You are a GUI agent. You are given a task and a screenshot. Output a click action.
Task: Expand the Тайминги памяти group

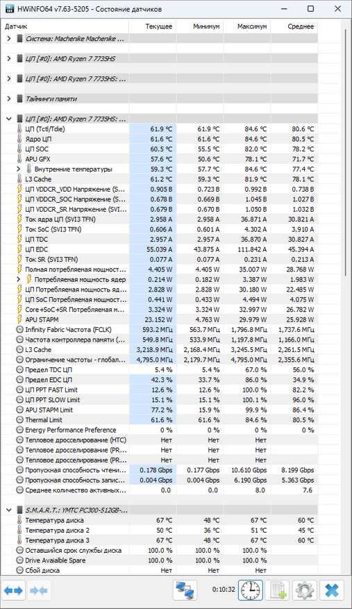[x=9, y=99]
